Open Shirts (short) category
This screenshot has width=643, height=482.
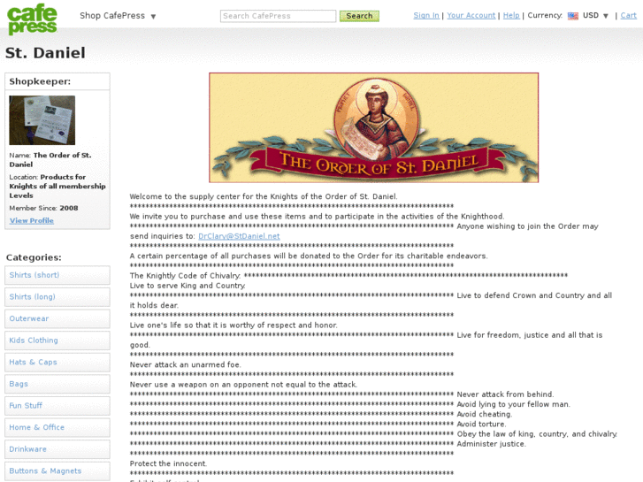click(x=57, y=275)
